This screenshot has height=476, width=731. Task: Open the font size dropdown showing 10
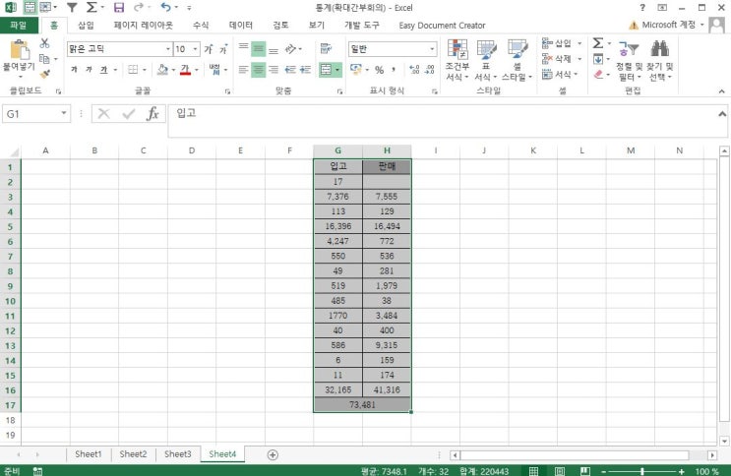pos(196,49)
